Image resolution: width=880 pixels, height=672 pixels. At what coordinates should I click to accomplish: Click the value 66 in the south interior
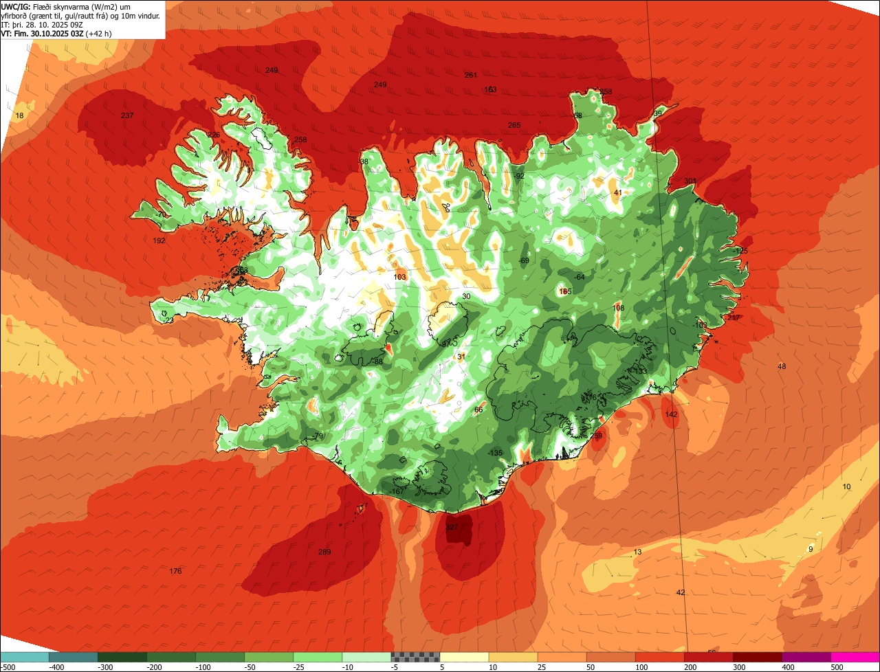(x=478, y=410)
